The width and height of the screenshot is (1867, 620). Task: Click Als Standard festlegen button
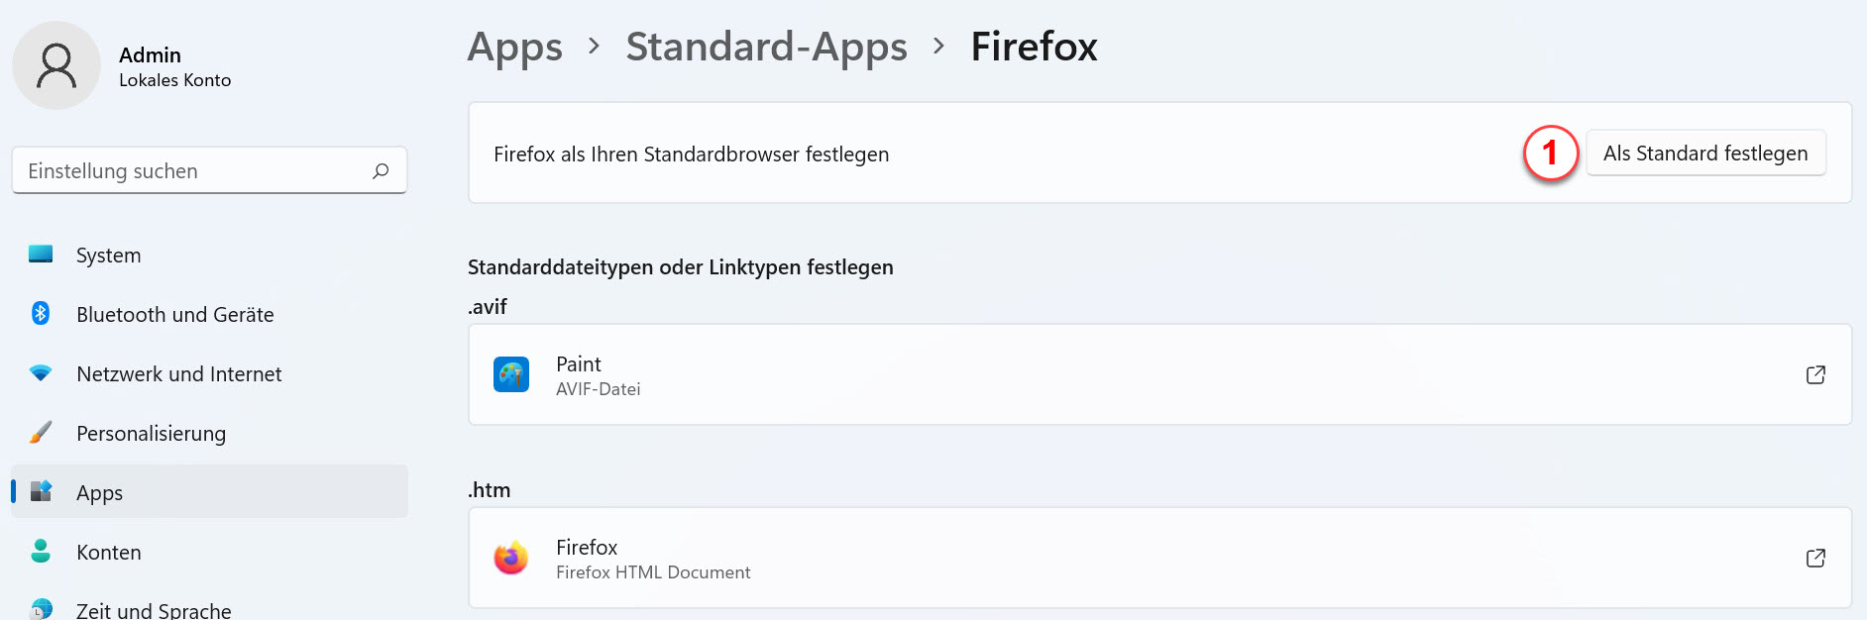(1705, 154)
